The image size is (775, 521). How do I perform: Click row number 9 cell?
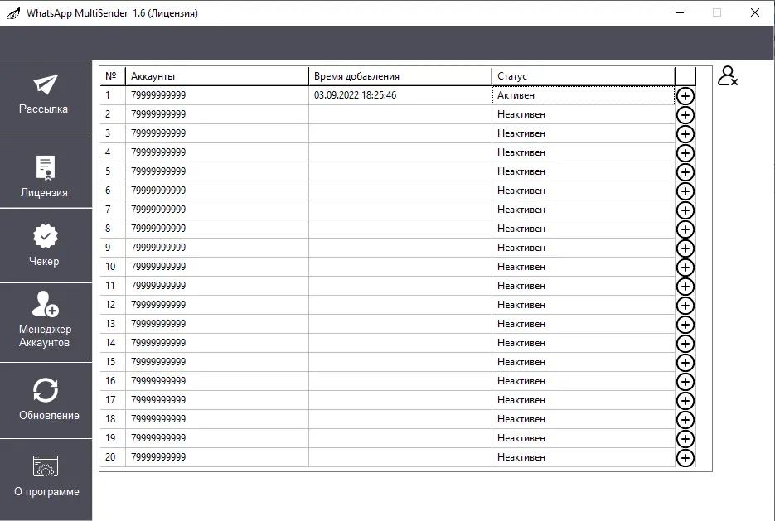point(113,248)
